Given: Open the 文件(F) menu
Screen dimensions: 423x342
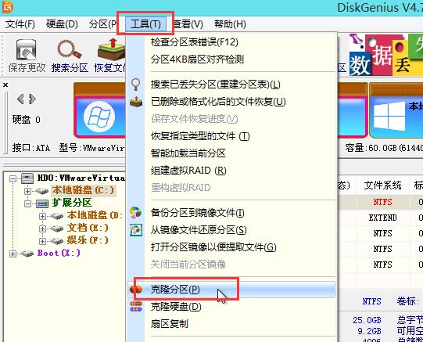Looking at the screenshot, I should (20, 24).
